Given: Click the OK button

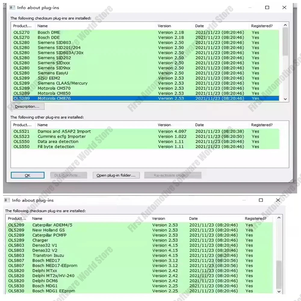Looking at the screenshot, I should [x=28, y=175].
